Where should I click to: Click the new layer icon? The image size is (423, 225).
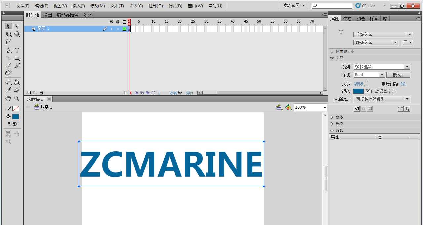pyautogui.click(x=29, y=93)
